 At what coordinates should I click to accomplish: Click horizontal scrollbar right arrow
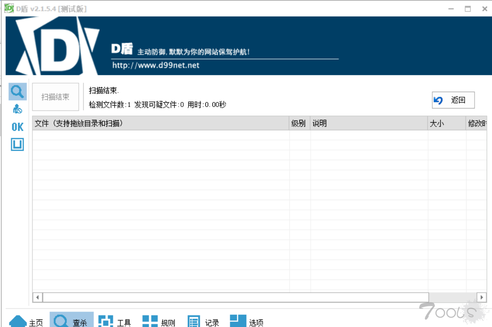[482, 297]
